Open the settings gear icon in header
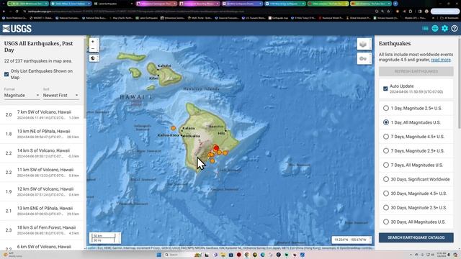 pos(444,29)
